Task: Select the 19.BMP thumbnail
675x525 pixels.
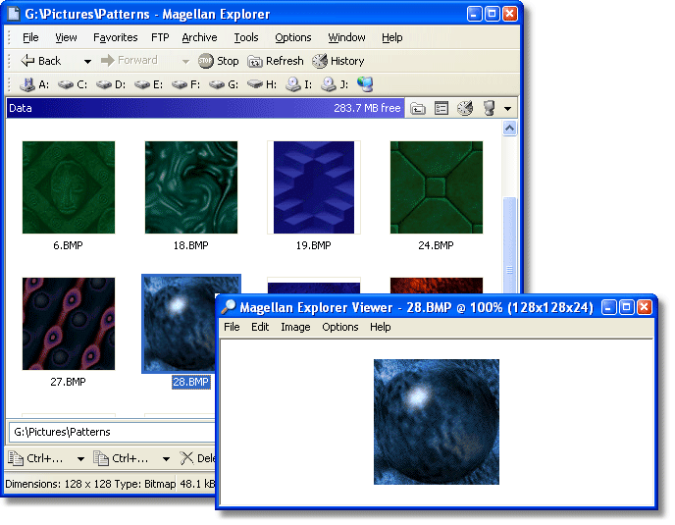Action: 314,186
